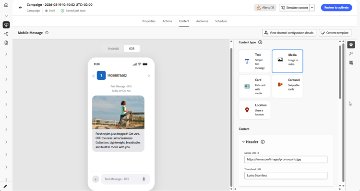The image size is (360, 191).
Task: Open the magic wand icon in right rail
Action: click(x=351, y=53)
